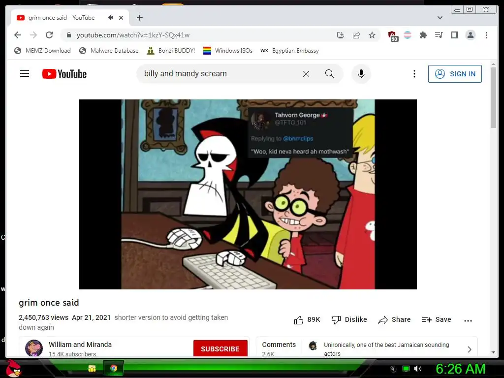Reload the YouTube page
Screen dimensions: 504x378
[49, 35]
